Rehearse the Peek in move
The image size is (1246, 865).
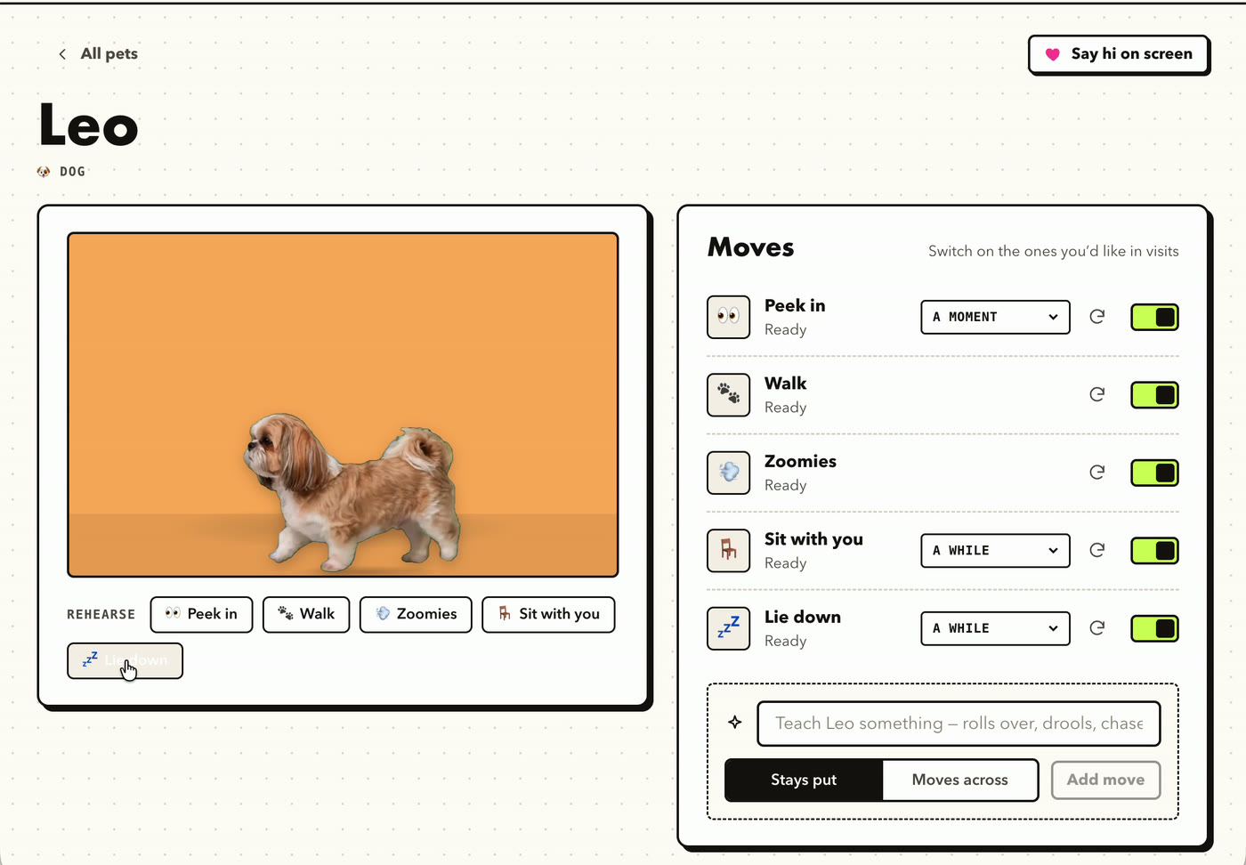coord(201,614)
